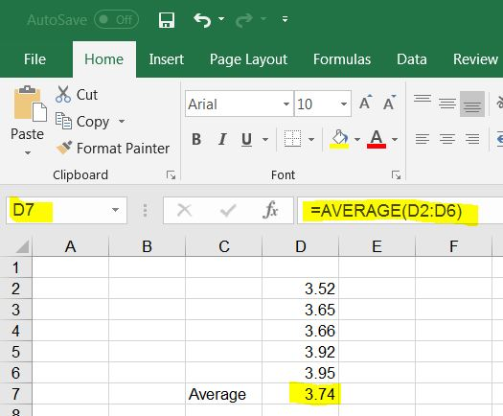Decrease font size with smaller A icon
Image resolution: width=503 pixels, height=416 pixels.
click(390, 103)
